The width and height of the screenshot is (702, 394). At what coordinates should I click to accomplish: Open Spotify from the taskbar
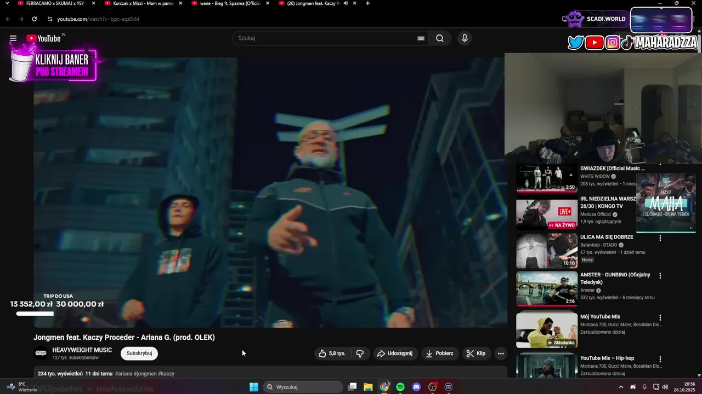[400, 387]
